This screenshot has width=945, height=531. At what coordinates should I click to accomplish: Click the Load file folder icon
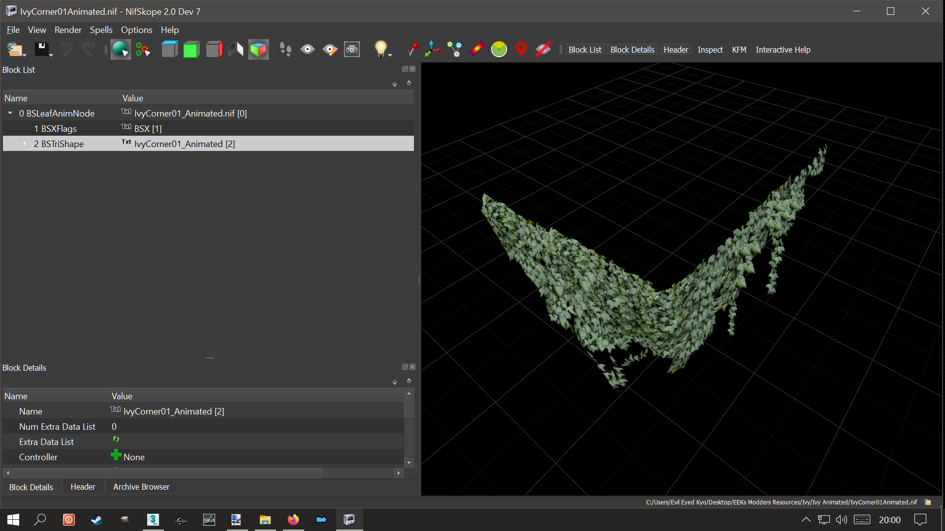pyautogui.click(x=15, y=49)
